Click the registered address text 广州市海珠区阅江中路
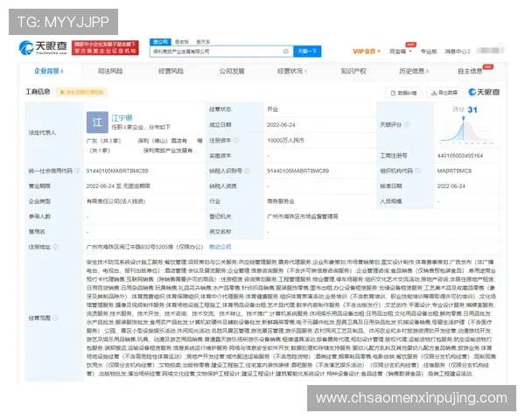The image size is (525, 420). (115, 247)
